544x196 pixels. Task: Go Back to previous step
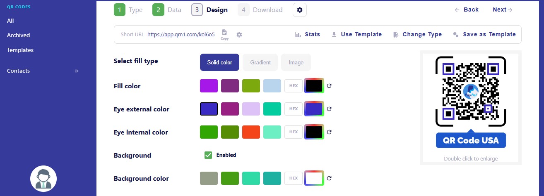[467, 10]
